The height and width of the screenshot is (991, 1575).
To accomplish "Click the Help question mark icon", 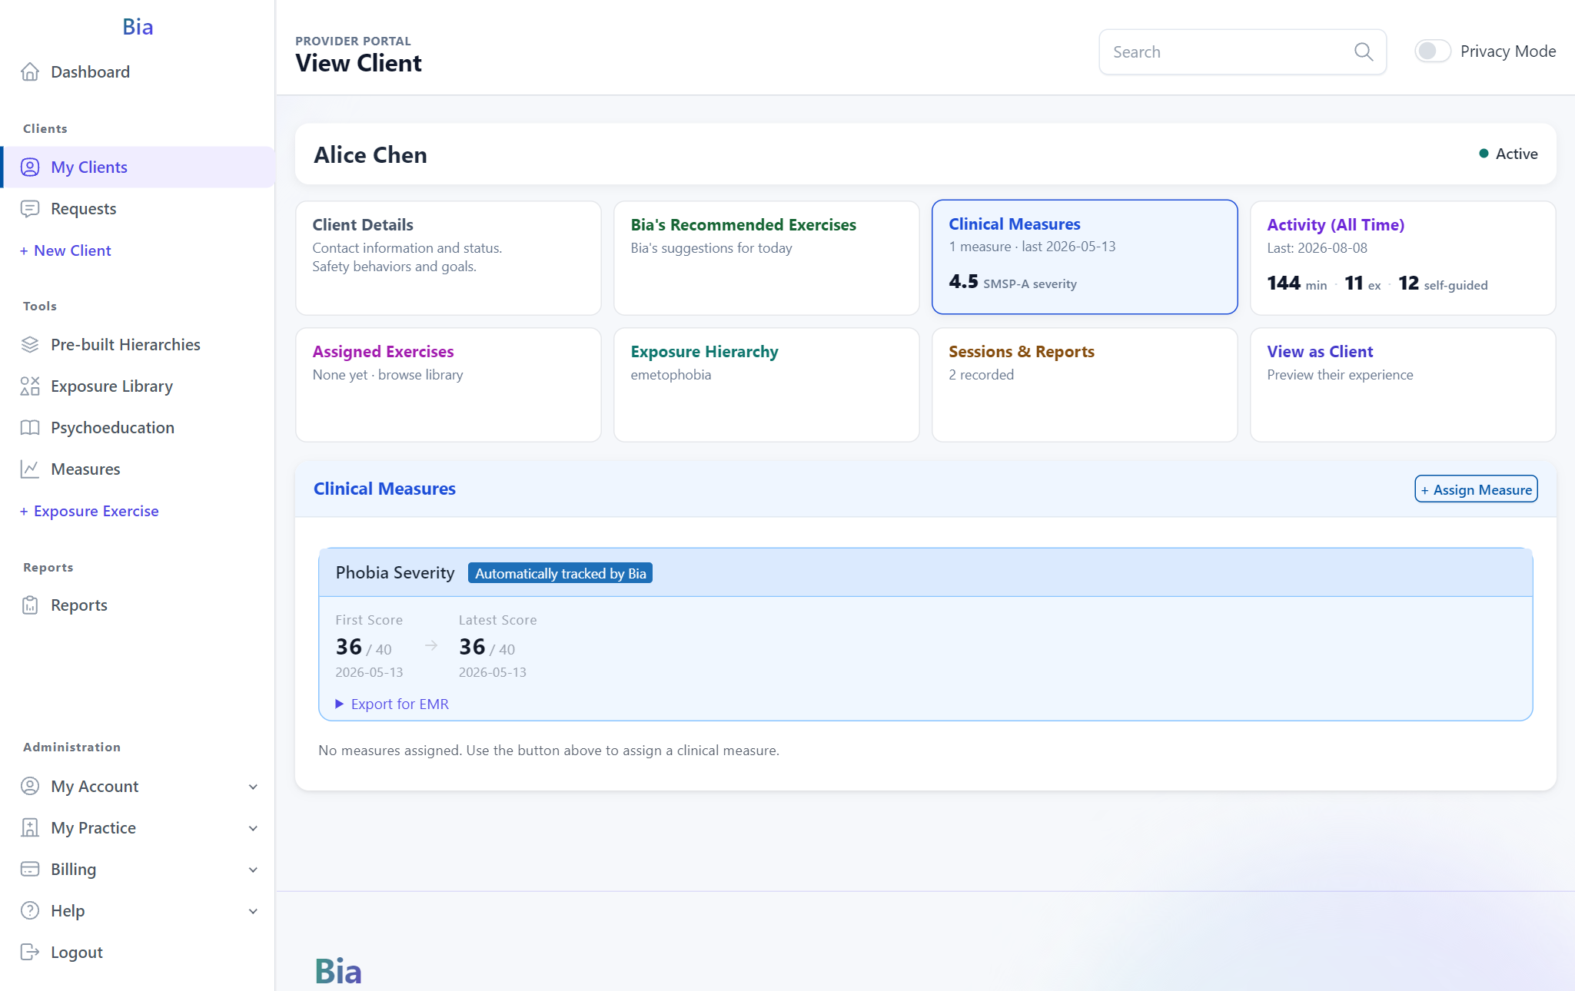I will [30, 911].
